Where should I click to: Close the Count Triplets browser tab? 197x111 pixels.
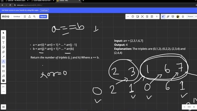pos(54,1)
